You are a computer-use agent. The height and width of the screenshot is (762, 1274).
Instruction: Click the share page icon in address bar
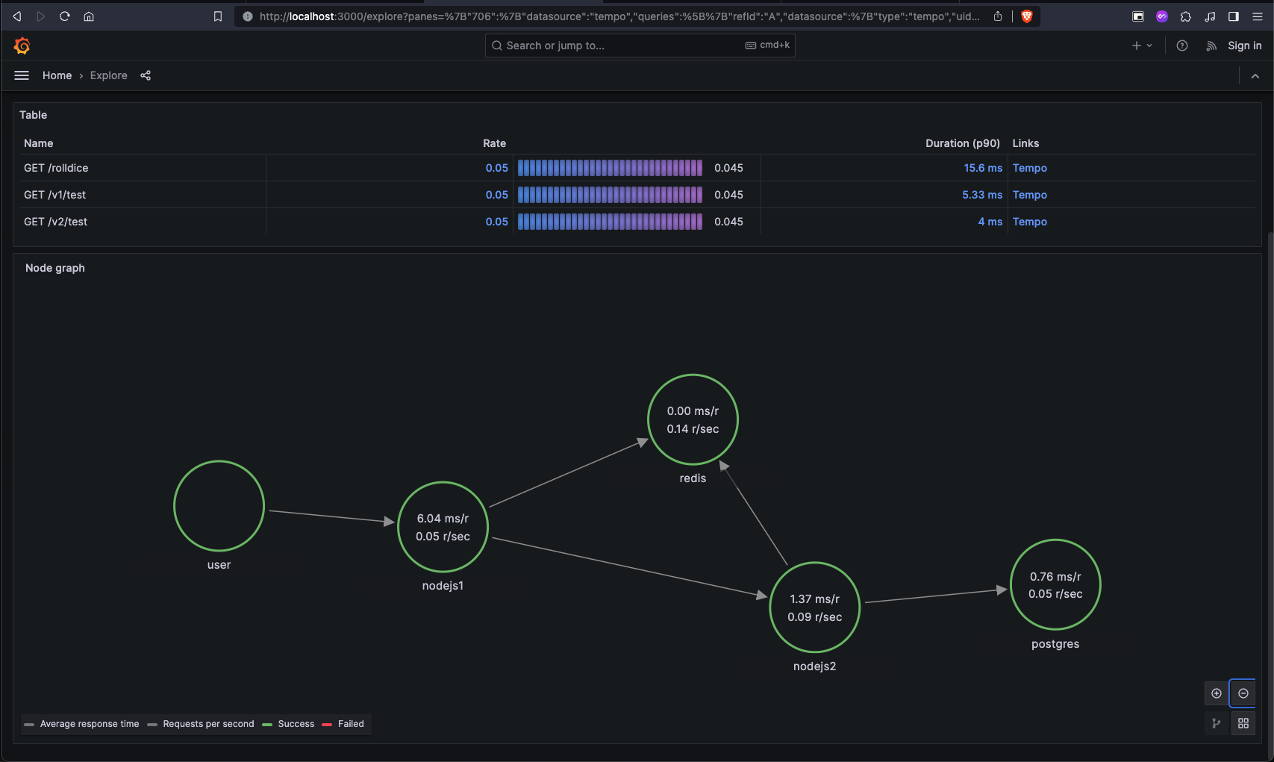click(998, 16)
